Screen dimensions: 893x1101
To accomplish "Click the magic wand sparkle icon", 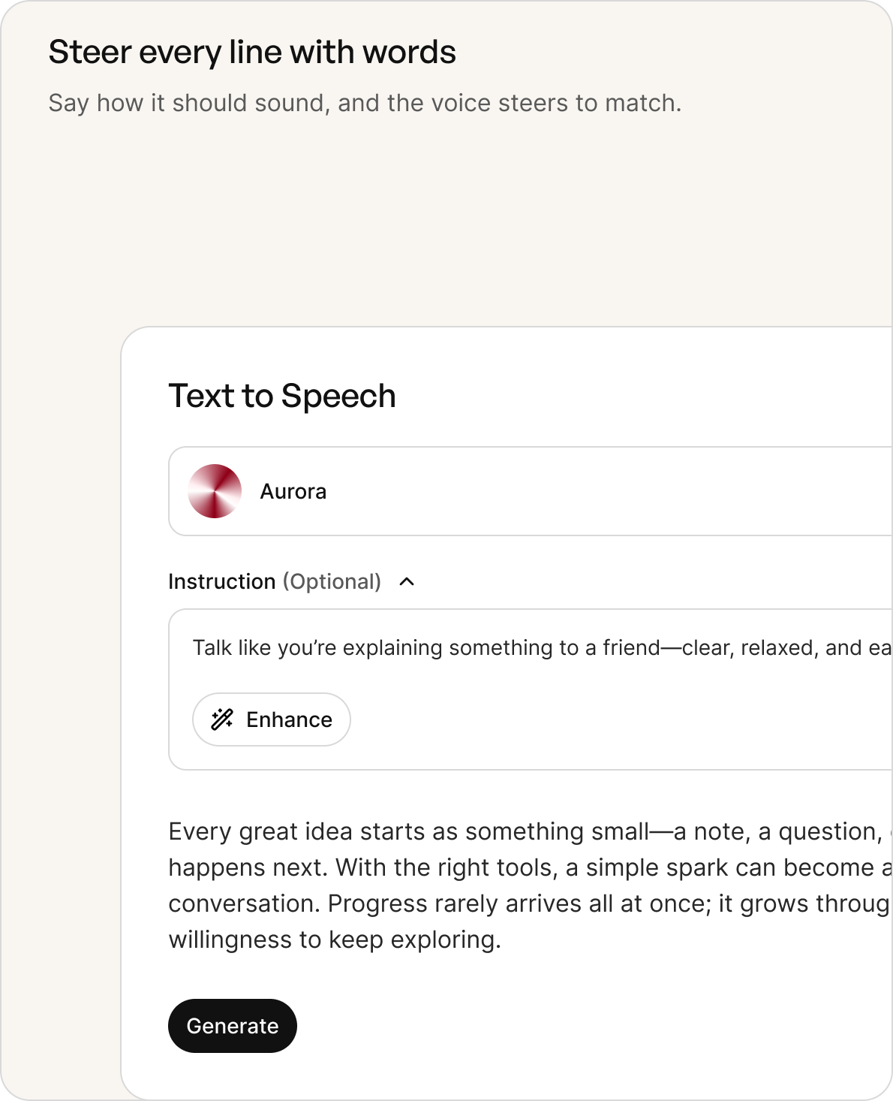I will point(222,719).
